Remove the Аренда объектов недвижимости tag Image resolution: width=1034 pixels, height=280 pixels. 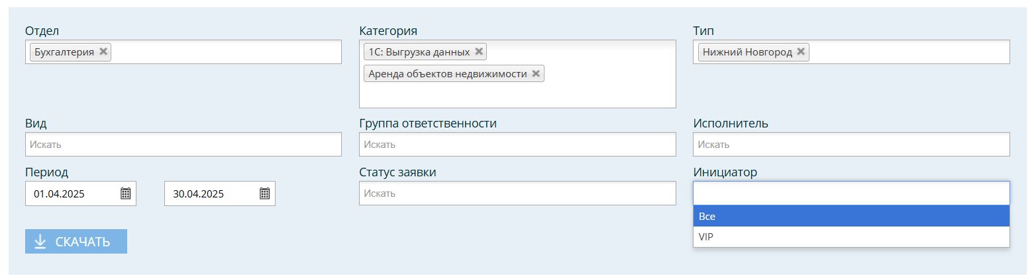tap(536, 73)
